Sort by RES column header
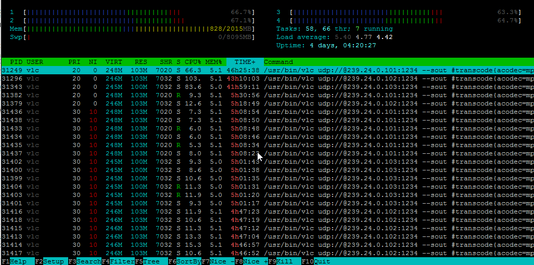The image size is (534, 265). 141,62
